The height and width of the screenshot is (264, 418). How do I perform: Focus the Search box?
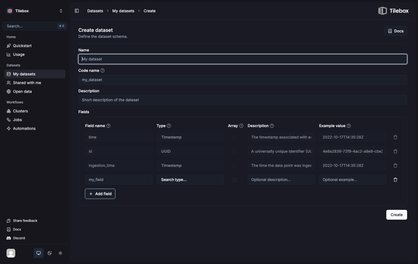pyautogui.click(x=35, y=26)
